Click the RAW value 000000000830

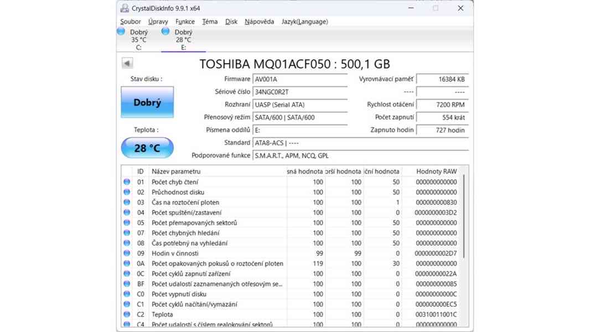click(x=436, y=203)
